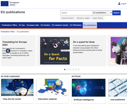Open the Education material map image
Viewport: 127px width, 104px height.
(52, 87)
